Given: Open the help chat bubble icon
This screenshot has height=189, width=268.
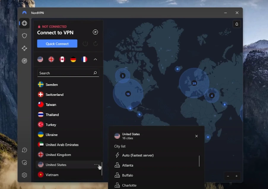Looking at the screenshot, I should (x=24, y=150).
